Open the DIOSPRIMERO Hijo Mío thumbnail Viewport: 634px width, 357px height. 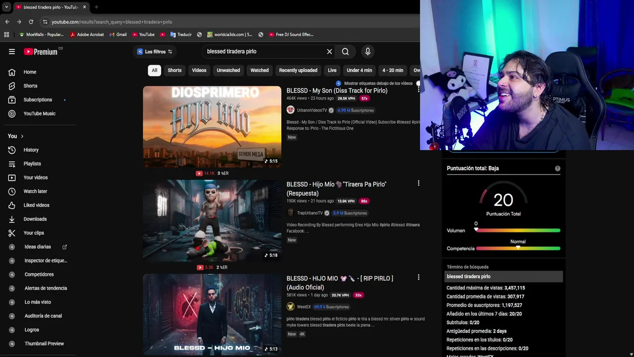(x=212, y=126)
